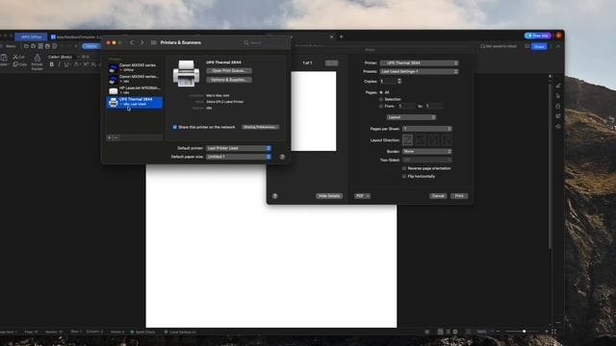Image resolution: width=616 pixels, height=346 pixels.
Task: Toggle Share this printer on the network
Action: (175, 127)
